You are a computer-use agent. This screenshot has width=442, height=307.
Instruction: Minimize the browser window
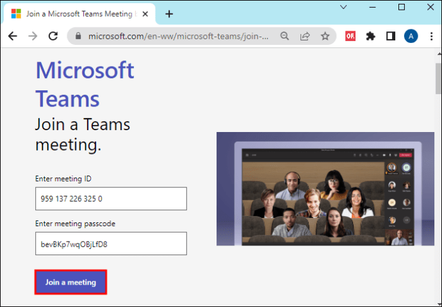373,7
